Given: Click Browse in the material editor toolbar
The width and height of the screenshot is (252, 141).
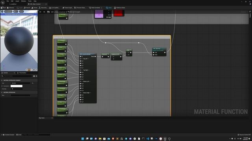Looking at the screenshot, I should coord(11,8).
